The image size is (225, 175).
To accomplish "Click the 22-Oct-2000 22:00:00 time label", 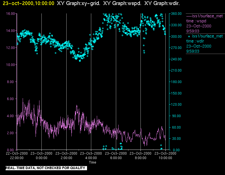I will click(x=17, y=156).
